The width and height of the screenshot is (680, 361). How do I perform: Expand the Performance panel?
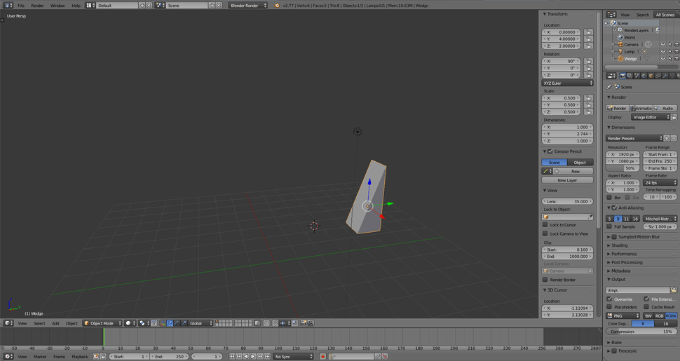click(624, 254)
